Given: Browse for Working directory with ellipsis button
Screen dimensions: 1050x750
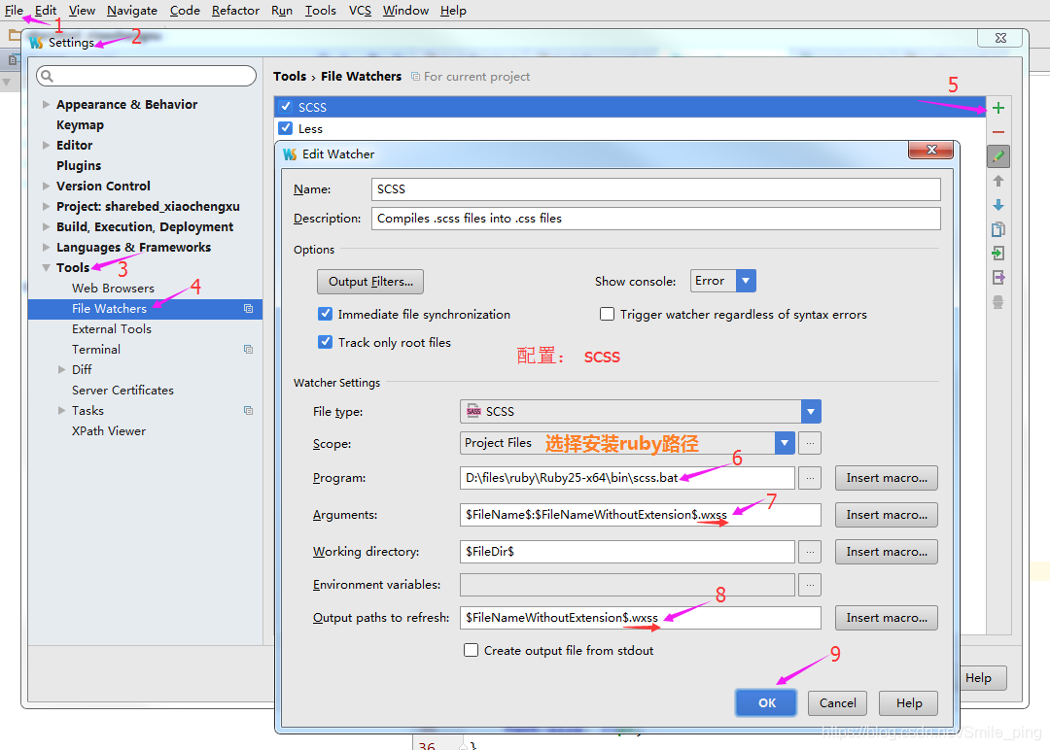Looking at the screenshot, I should point(810,551).
